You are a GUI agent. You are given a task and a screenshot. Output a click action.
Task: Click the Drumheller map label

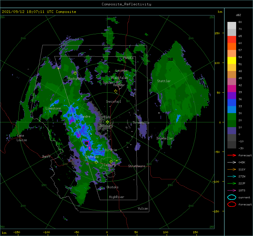coord(165,138)
